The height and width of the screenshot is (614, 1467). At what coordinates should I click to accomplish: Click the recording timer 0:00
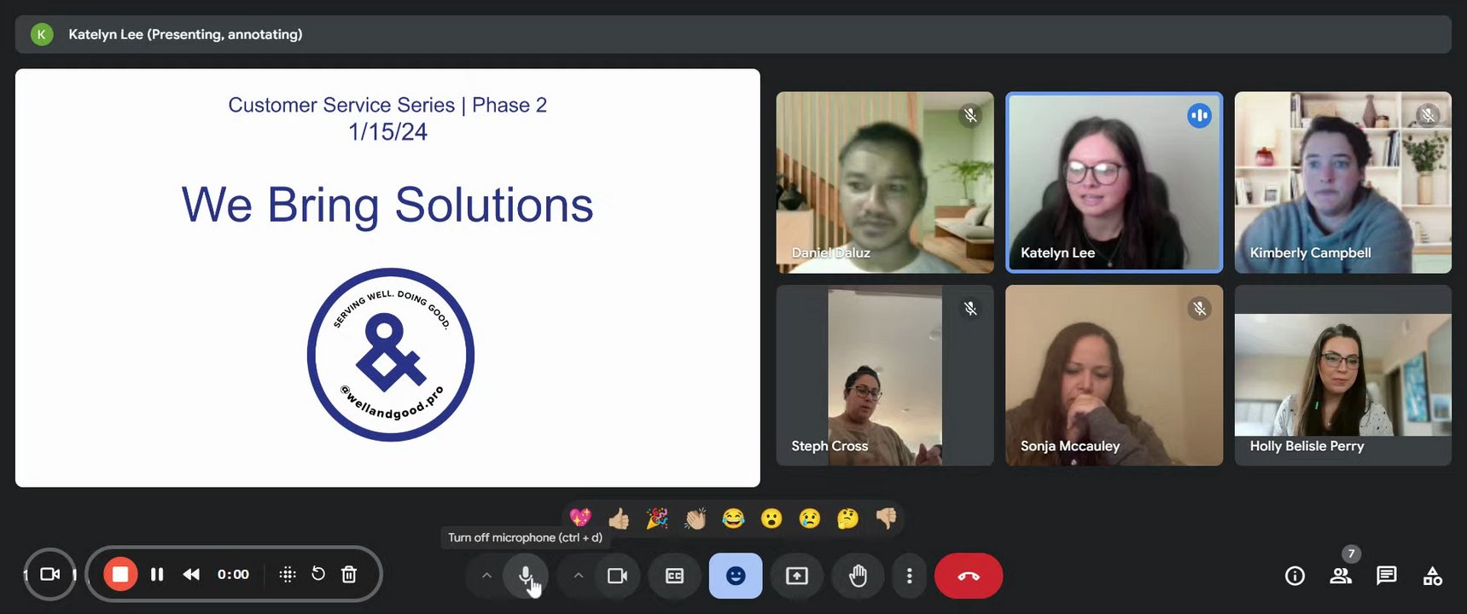(233, 575)
